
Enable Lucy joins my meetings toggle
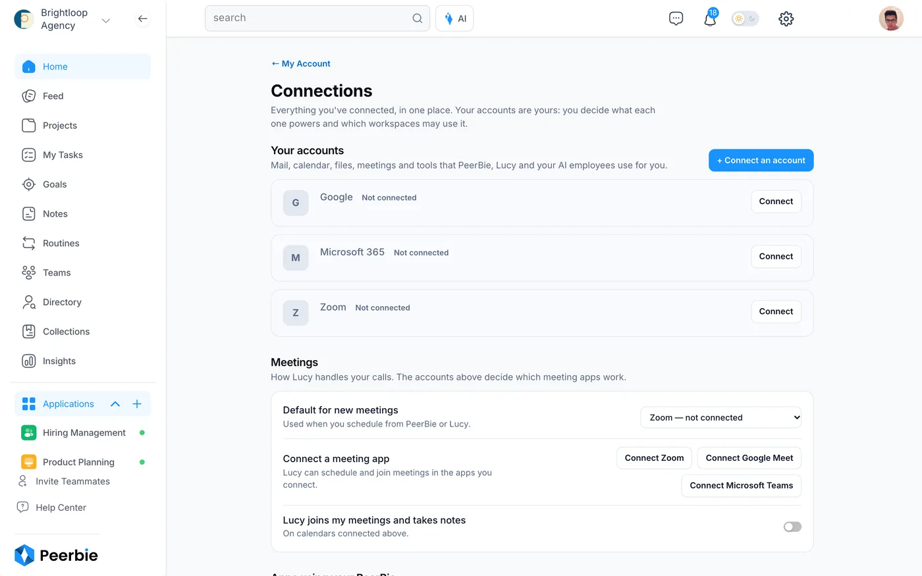(x=792, y=527)
